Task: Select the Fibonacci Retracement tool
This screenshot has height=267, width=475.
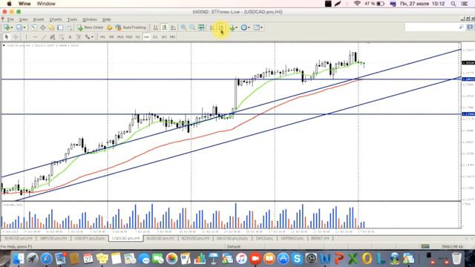Action: coord(61,37)
